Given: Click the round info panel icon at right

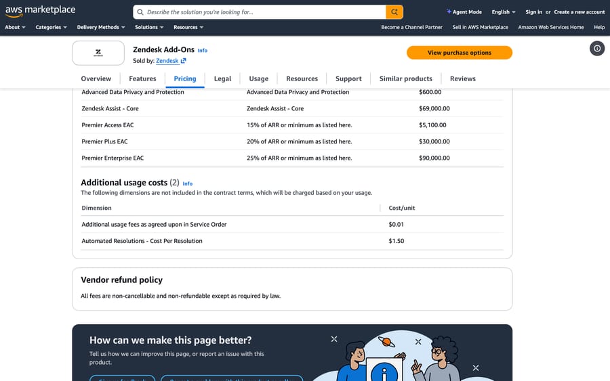Looking at the screenshot, I should pos(596,49).
